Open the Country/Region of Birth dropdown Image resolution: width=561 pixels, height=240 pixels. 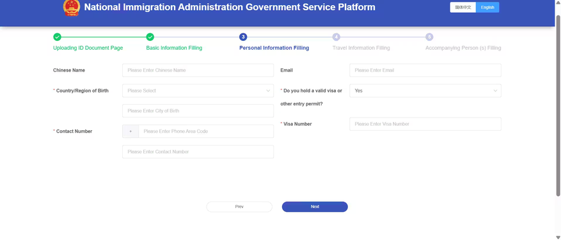198,91
